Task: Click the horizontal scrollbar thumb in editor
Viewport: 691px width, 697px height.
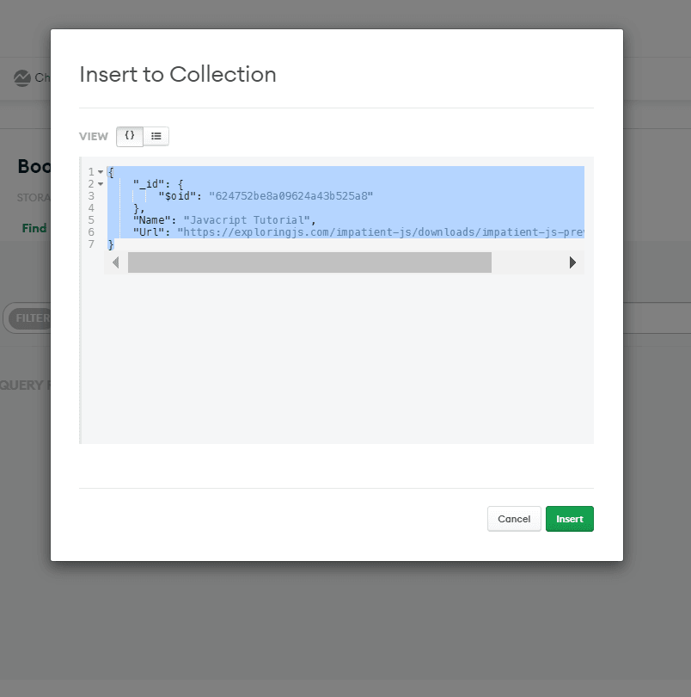Action: pyautogui.click(x=309, y=262)
